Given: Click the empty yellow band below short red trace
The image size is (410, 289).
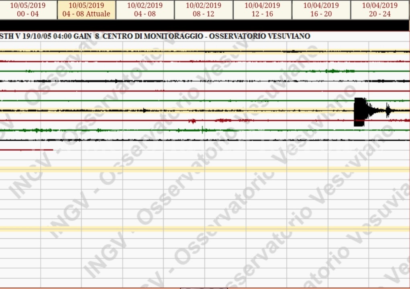Looking at the screenshot, I should [201, 169].
